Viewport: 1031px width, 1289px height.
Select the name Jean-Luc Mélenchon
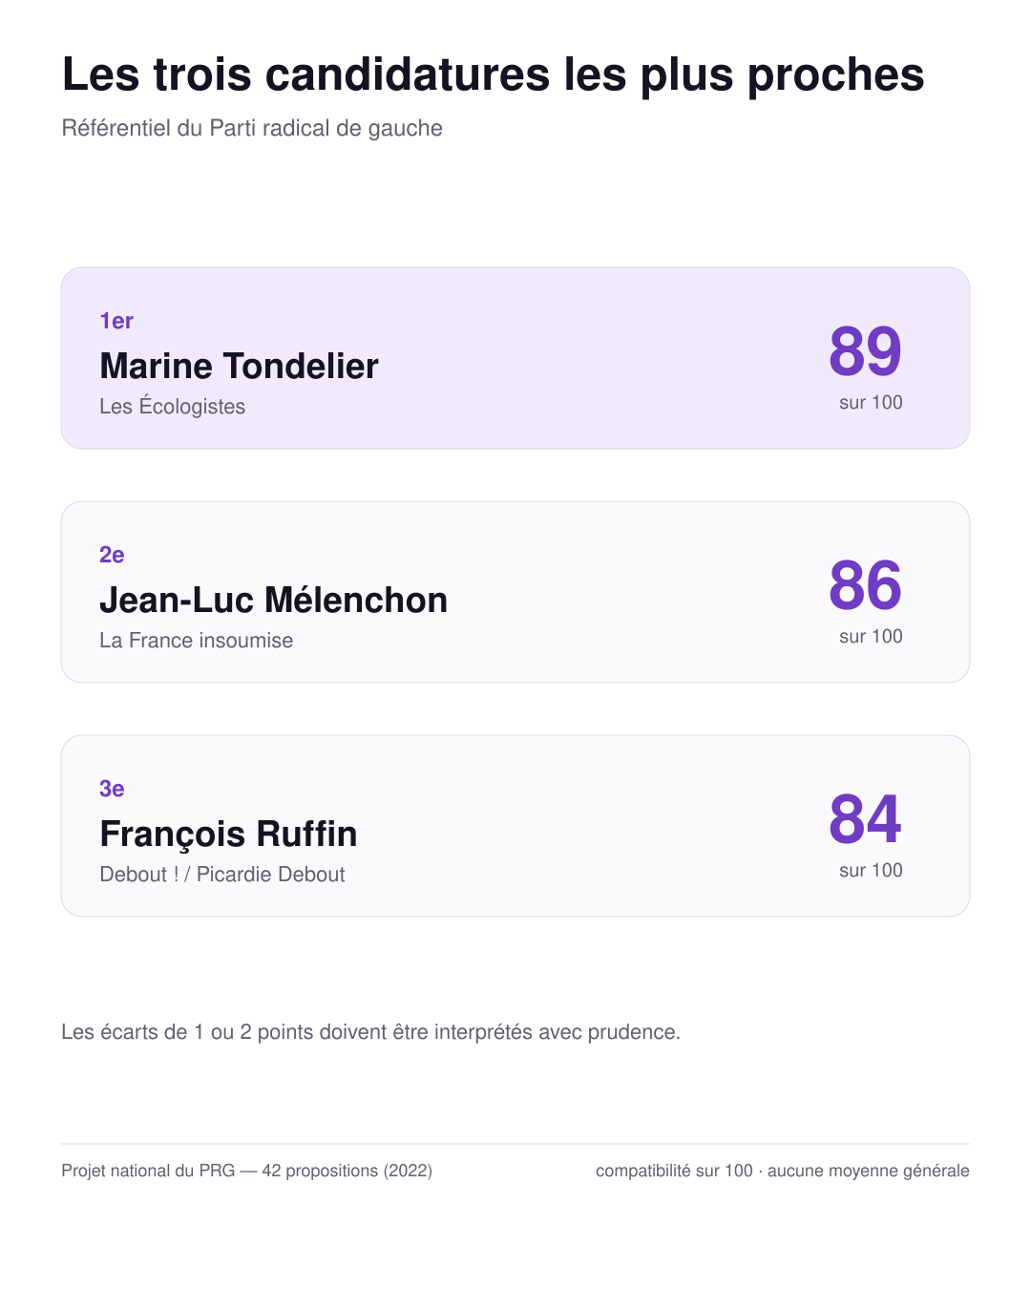point(273,600)
